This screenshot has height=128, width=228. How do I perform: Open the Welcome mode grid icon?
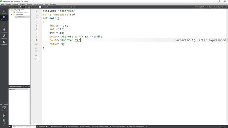[4, 11]
